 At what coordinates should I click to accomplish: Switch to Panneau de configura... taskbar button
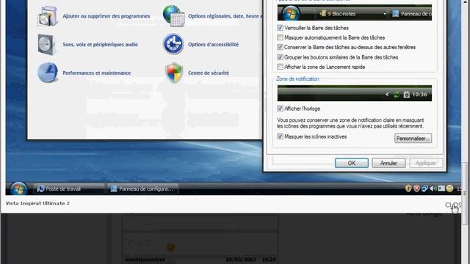(143, 189)
